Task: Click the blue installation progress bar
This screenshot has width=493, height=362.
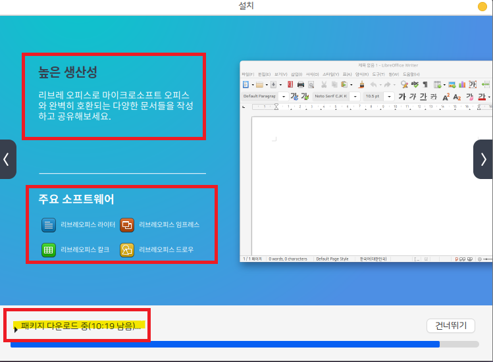Action: pyautogui.click(x=225, y=344)
